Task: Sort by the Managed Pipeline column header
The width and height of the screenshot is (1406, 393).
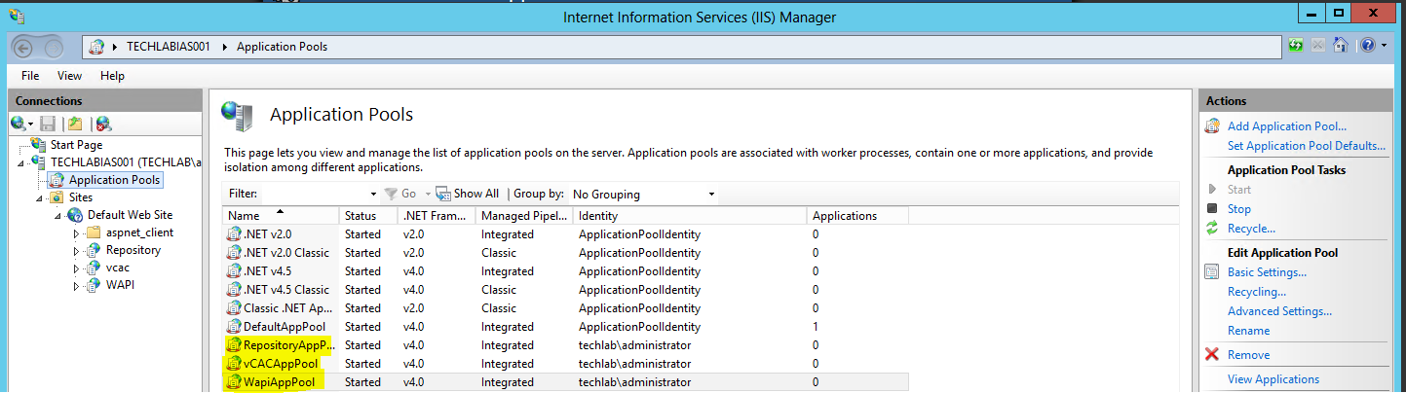Action: tap(524, 215)
